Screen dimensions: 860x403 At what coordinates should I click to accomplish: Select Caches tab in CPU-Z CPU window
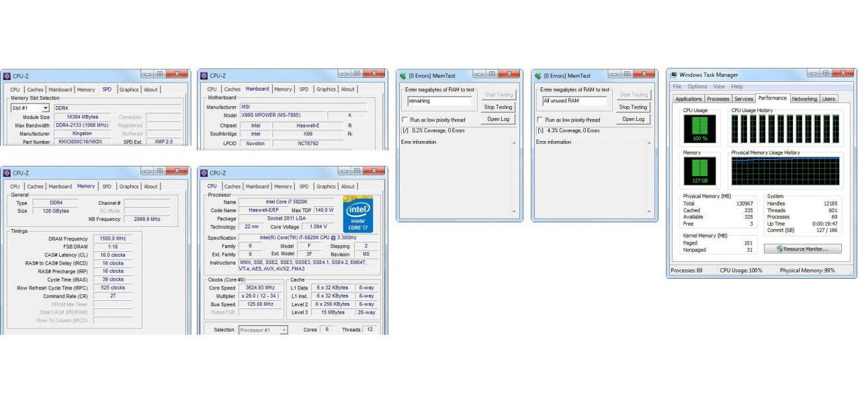click(232, 187)
